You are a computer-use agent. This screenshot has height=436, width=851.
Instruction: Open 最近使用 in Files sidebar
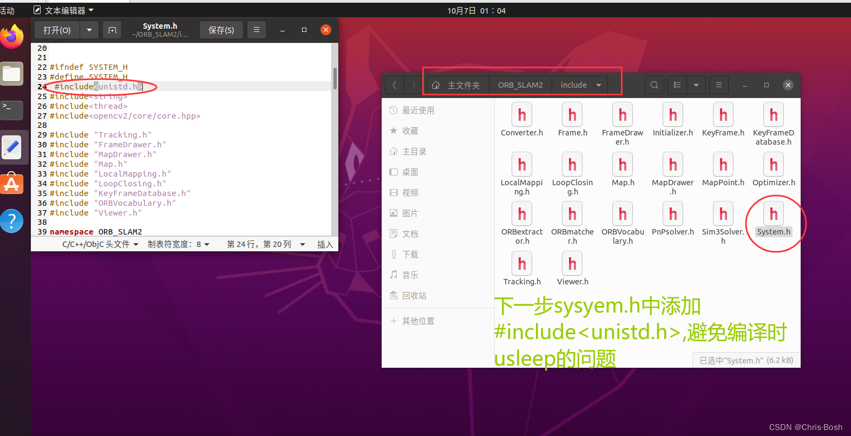pos(438,110)
